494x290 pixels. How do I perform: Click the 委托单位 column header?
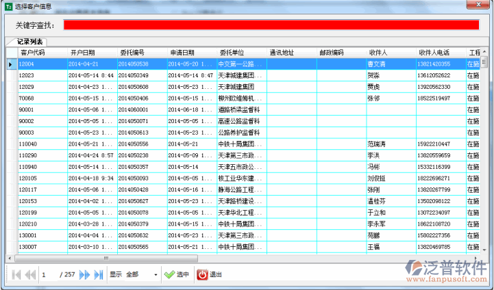233,53
